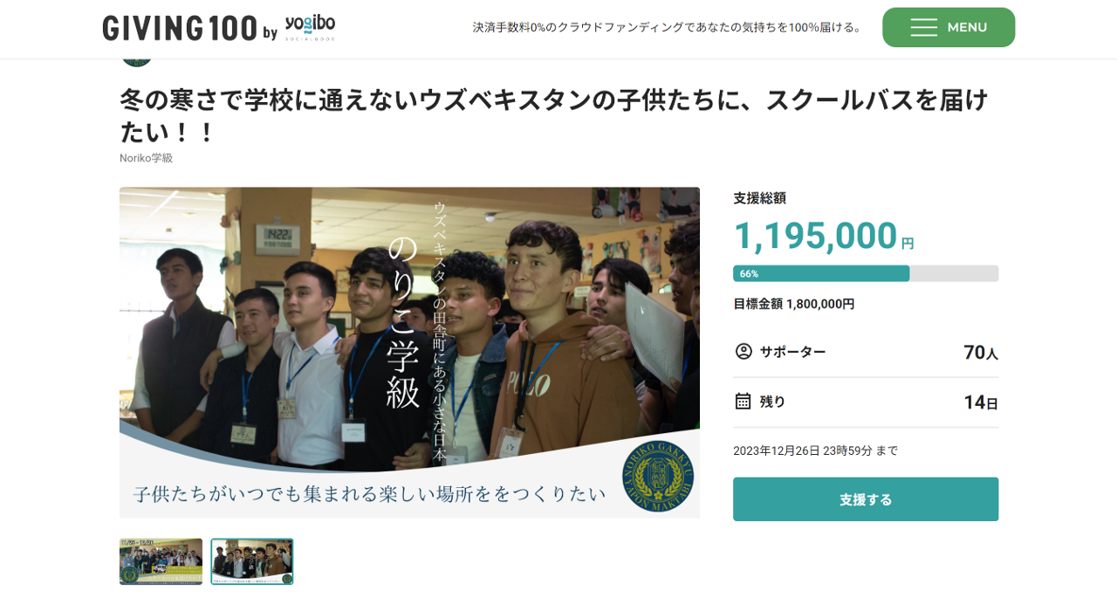This screenshot has height=605, width=1117.
Task: Click the 70人 supporter count
Action: [981, 352]
